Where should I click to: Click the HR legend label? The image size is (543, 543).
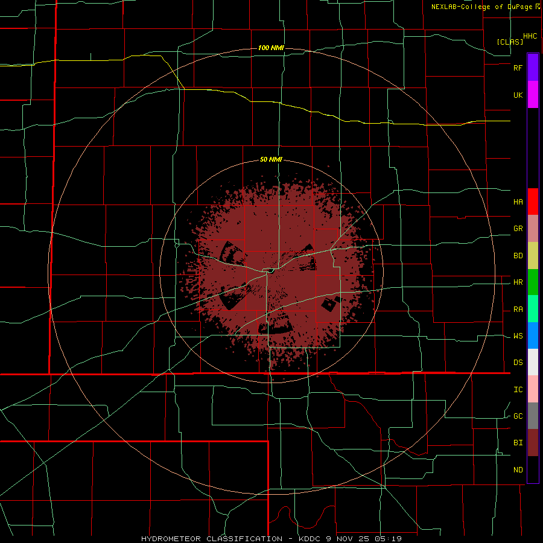[x=518, y=282]
